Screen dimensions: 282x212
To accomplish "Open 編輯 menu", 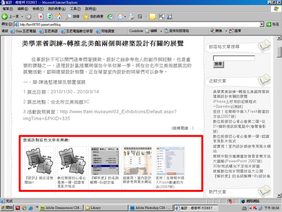I will click(23, 8).
